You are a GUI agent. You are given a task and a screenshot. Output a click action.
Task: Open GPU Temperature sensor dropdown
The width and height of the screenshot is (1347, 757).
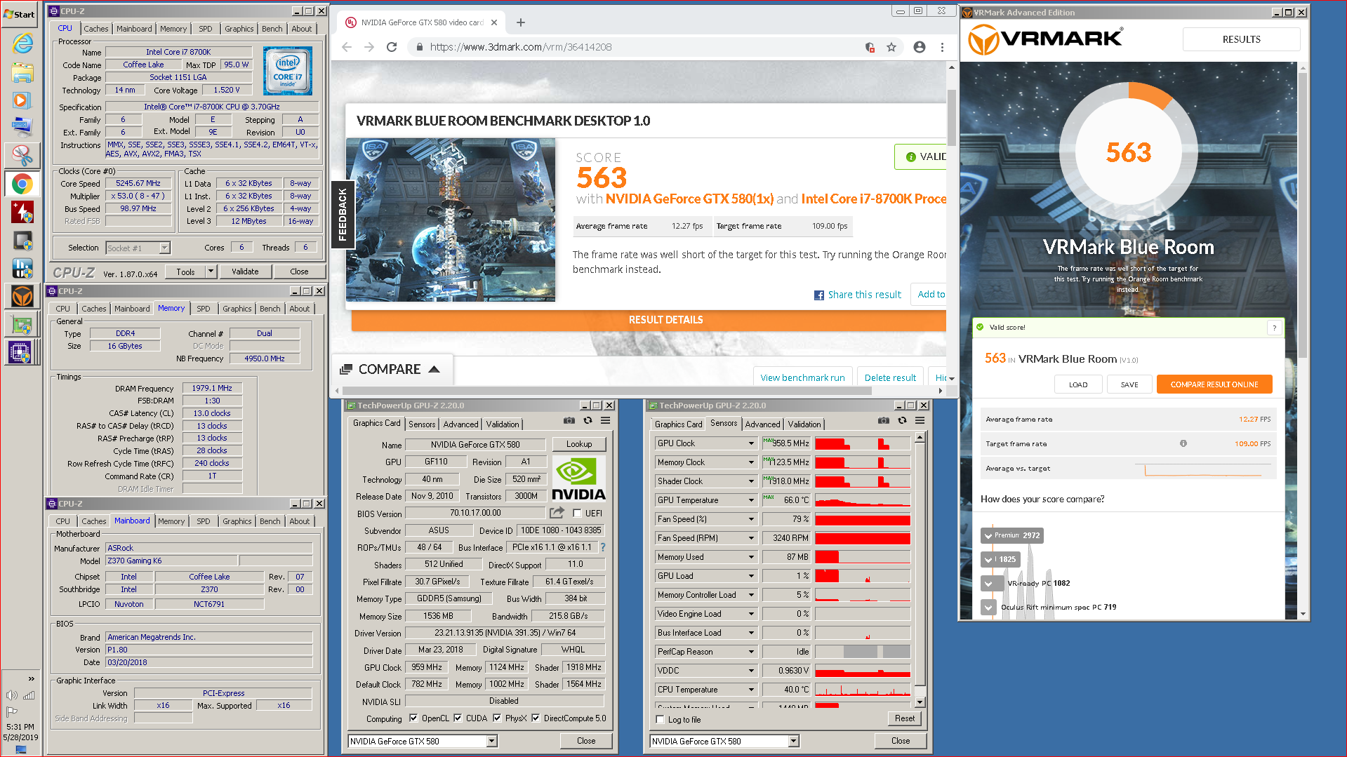[x=751, y=500]
